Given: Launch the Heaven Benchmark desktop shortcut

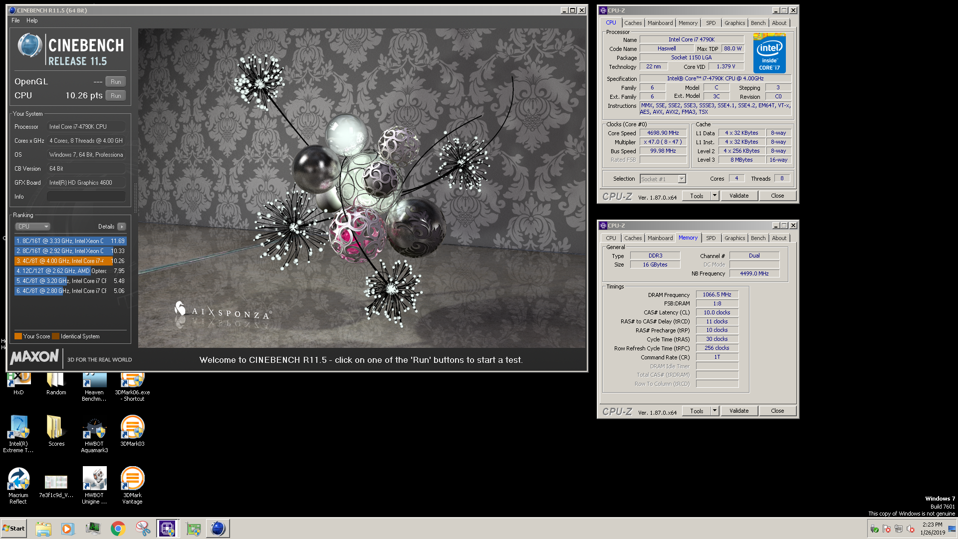Looking at the screenshot, I should [94, 387].
